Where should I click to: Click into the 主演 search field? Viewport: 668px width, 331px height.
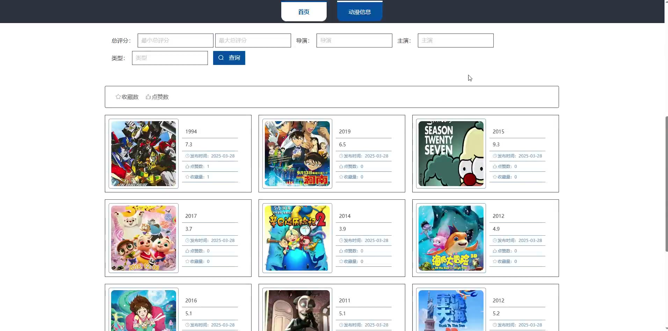pos(456,41)
